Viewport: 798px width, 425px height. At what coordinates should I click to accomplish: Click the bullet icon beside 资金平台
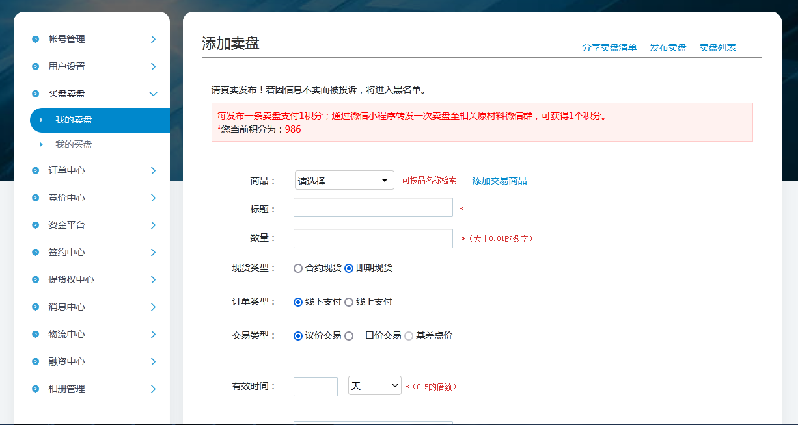point(35,225)
